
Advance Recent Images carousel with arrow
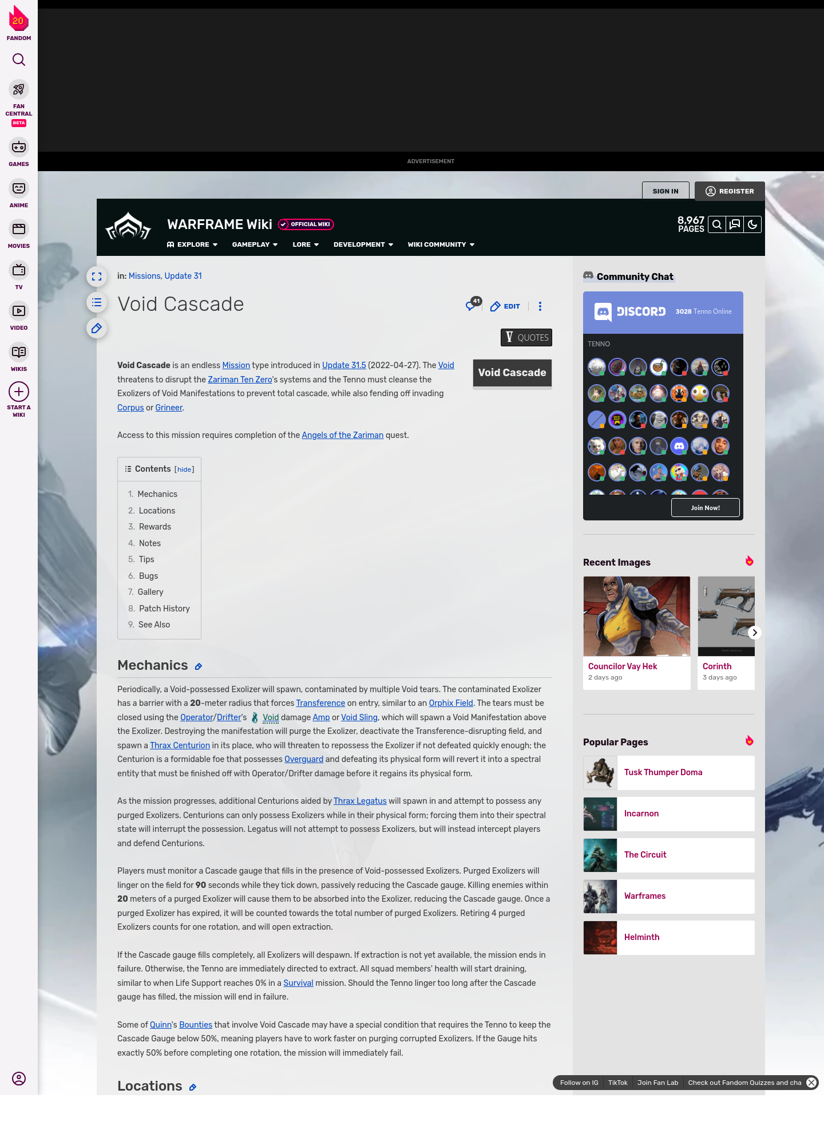pos(755,633)
